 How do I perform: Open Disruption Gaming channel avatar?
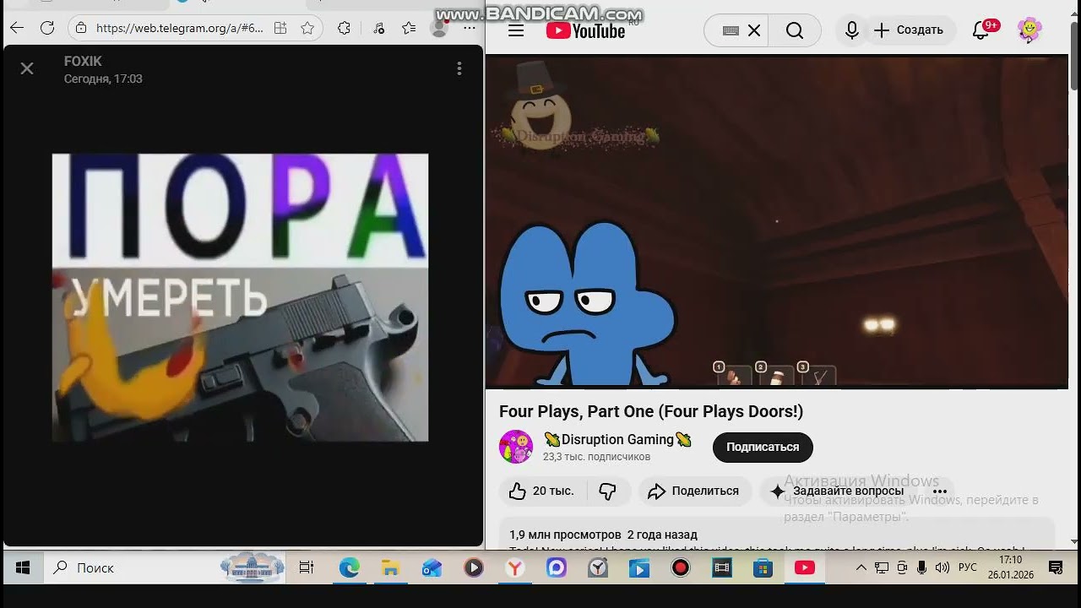point(516,447)
